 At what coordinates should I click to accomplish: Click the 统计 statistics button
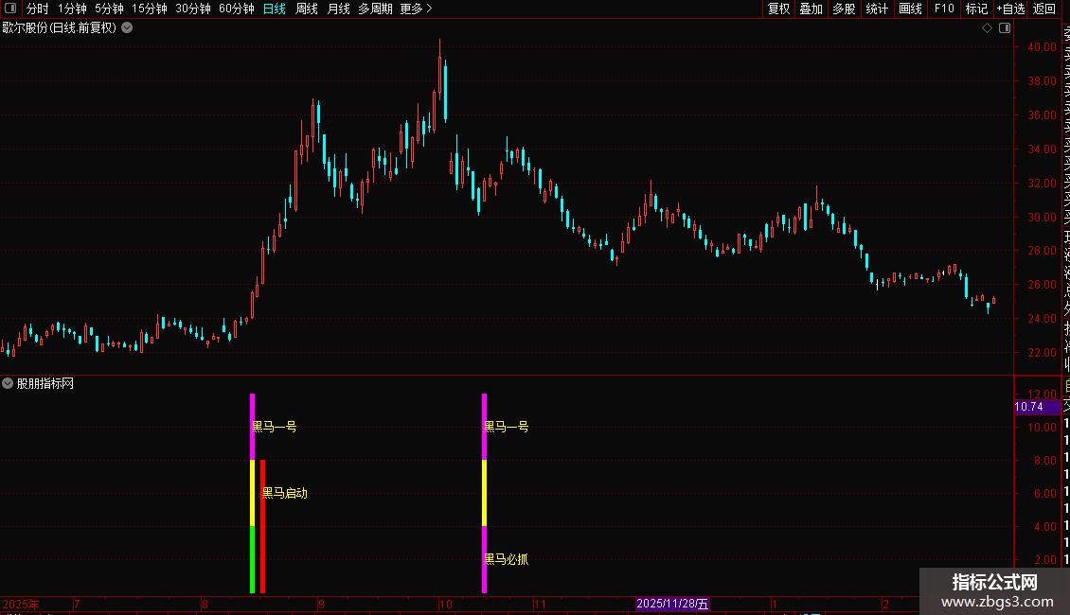(x=877, y=9)
